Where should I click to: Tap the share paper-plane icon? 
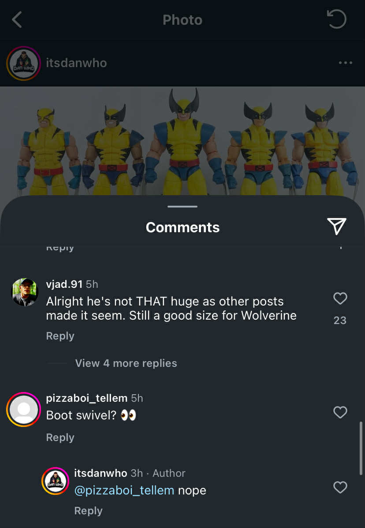pos(337,226)
